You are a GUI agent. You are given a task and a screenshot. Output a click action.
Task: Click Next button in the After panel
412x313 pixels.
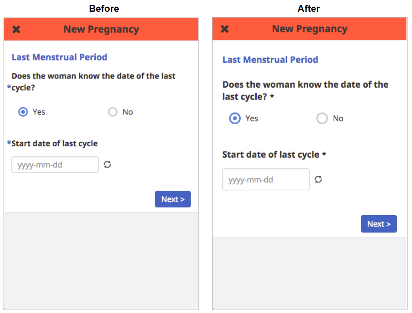click(379, 224)
